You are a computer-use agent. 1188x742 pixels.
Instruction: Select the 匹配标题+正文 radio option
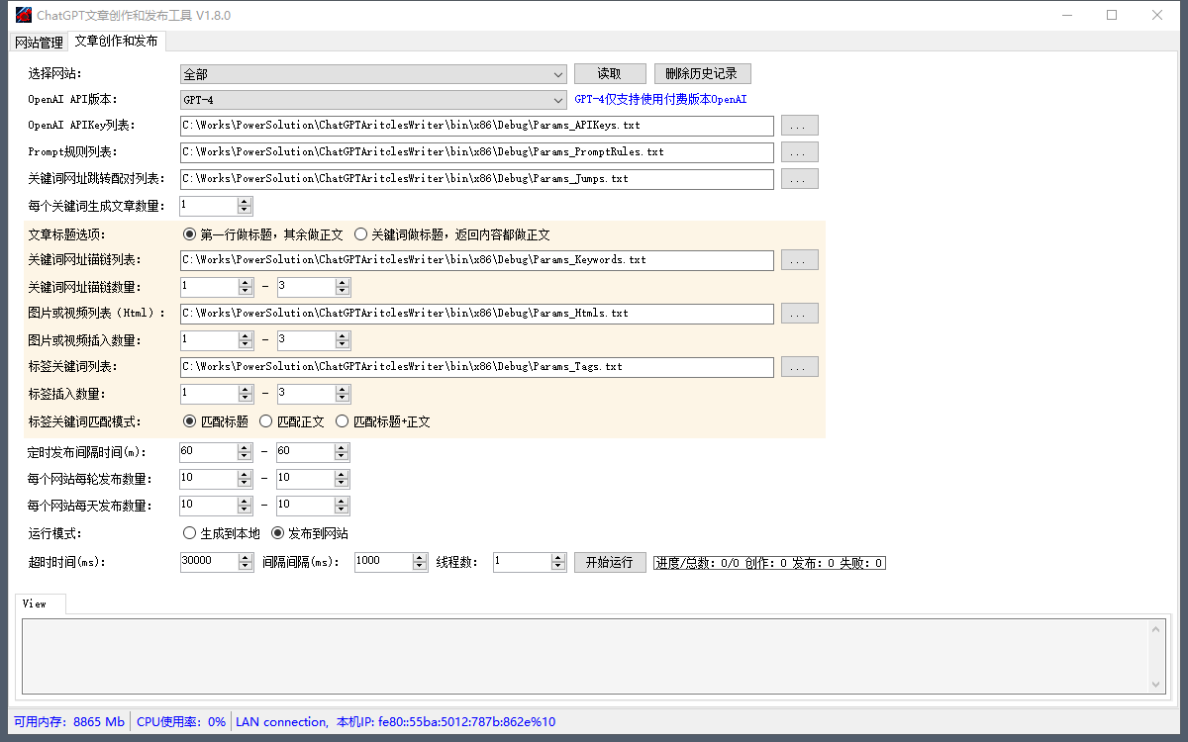click(383, 421)
